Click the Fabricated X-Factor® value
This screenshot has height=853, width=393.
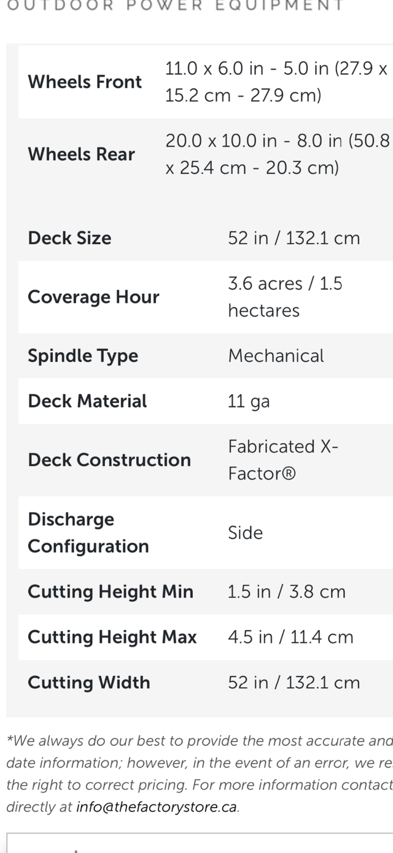point(282,460)
